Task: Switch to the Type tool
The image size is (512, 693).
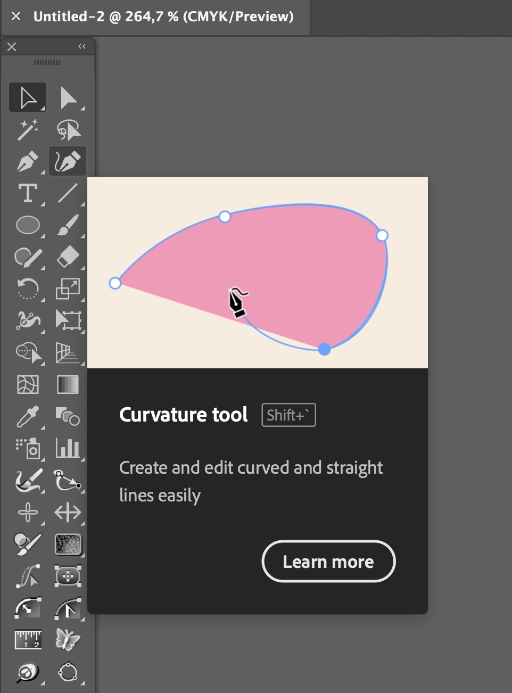Action: [x=27, y=193]
